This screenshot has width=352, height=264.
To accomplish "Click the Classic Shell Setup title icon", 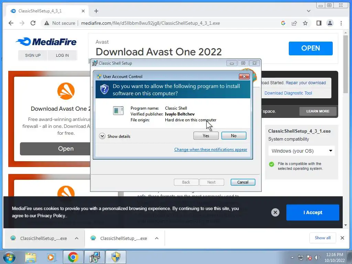I will [95, 63].
